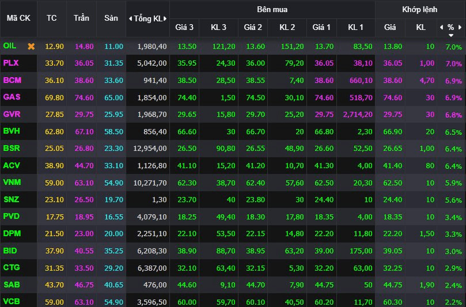Click Giá header under Khớp lệnh
The image size is (466, 307).
pyautogui.click(x=389, y=27)
